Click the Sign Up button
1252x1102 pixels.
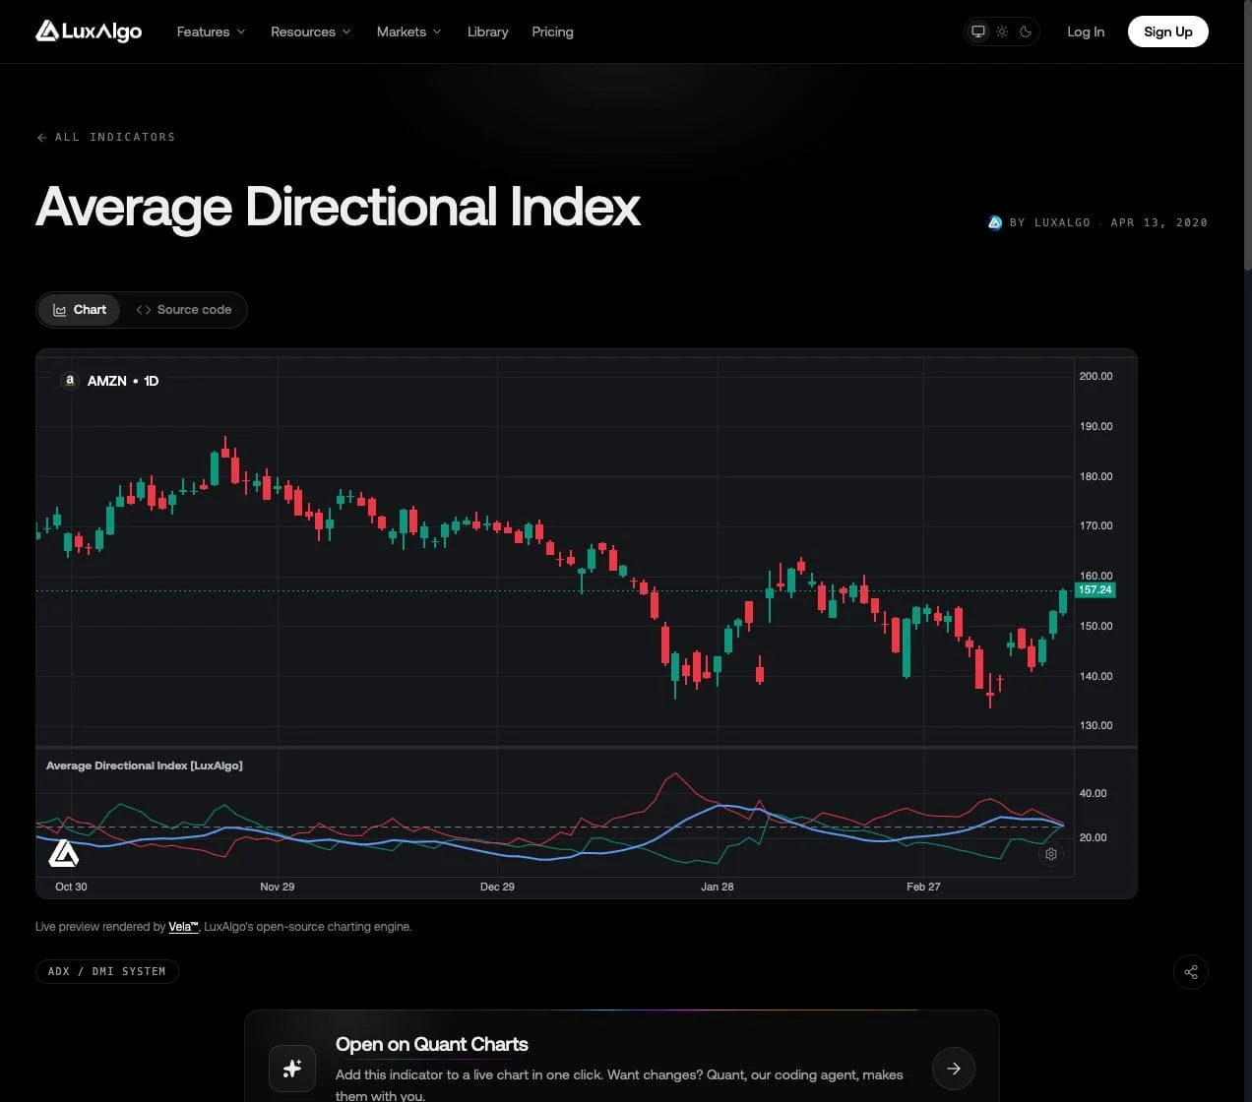[1167, 31]
